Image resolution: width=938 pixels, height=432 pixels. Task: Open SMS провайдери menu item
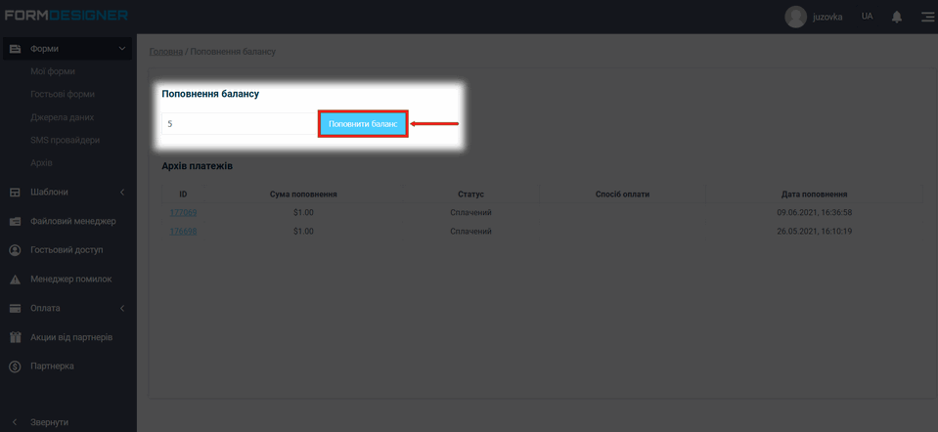tap(65, 140)
